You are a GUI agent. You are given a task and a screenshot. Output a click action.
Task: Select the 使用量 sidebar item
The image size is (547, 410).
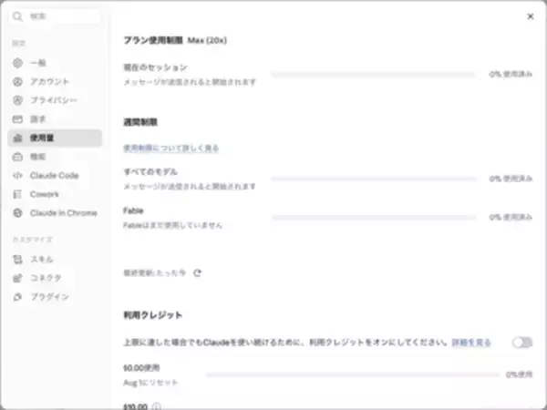55,138
